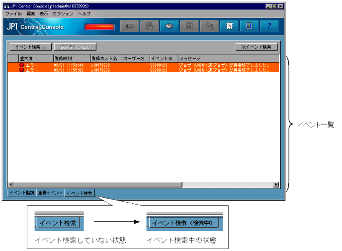Screen dimensions: 342x251
Task: Click the 検索キャンセル button
Action: [x=75, y=47]
